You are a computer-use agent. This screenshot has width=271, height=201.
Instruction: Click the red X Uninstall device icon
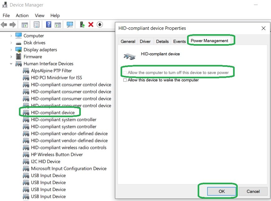91,25
